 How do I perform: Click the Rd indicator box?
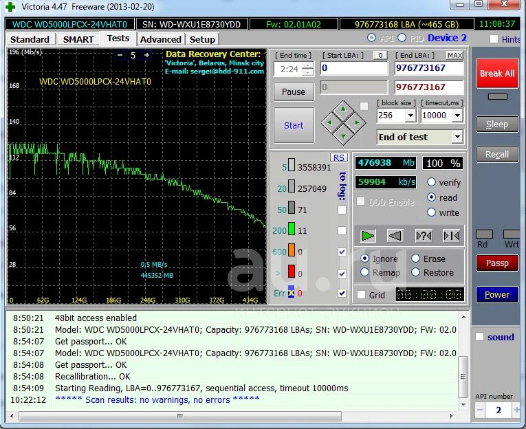tap(485, 234)
